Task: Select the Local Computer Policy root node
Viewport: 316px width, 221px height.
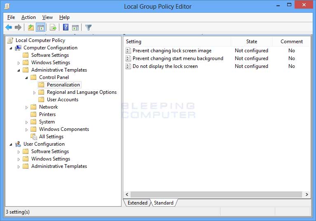Action: [x=40, y=40]
